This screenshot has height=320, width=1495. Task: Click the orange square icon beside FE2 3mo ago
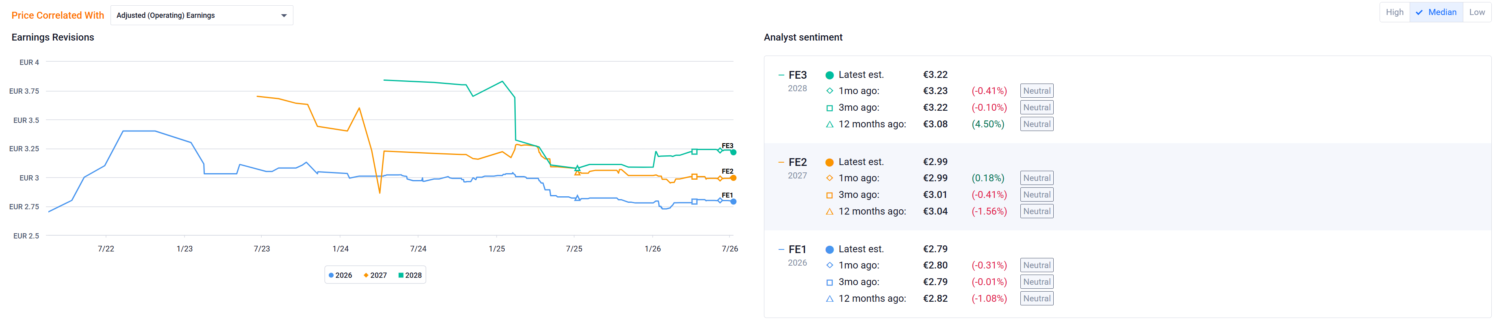[829, 195]
